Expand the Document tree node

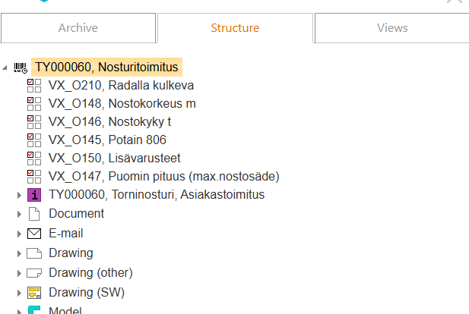(x=19, y=215)
